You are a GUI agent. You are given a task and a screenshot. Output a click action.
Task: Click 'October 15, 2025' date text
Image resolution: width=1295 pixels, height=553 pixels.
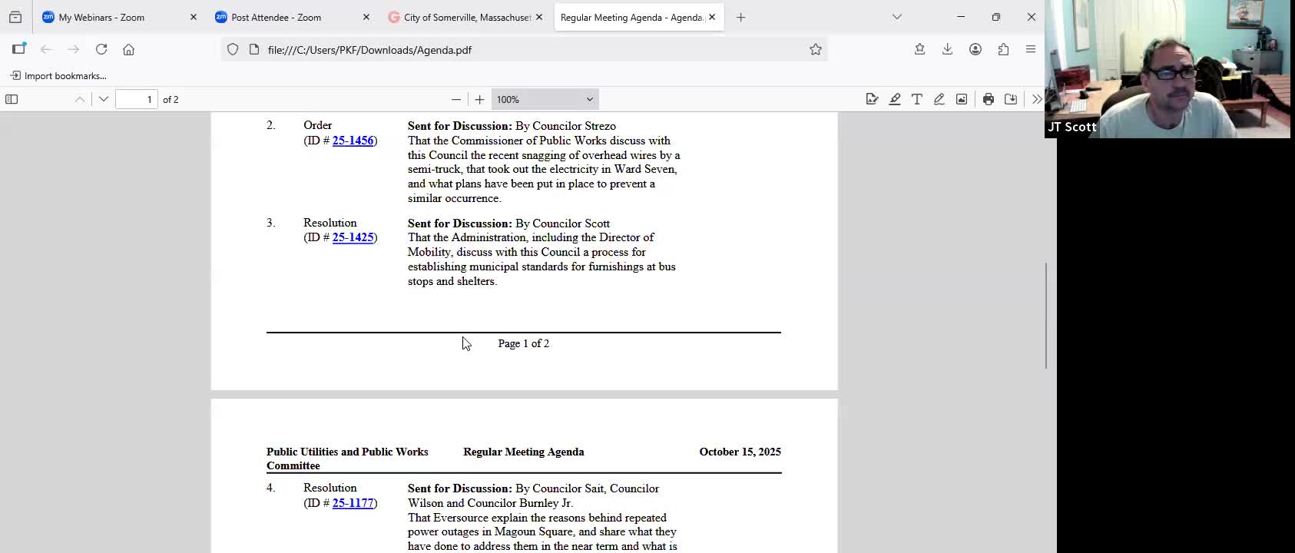pos(740,452)
